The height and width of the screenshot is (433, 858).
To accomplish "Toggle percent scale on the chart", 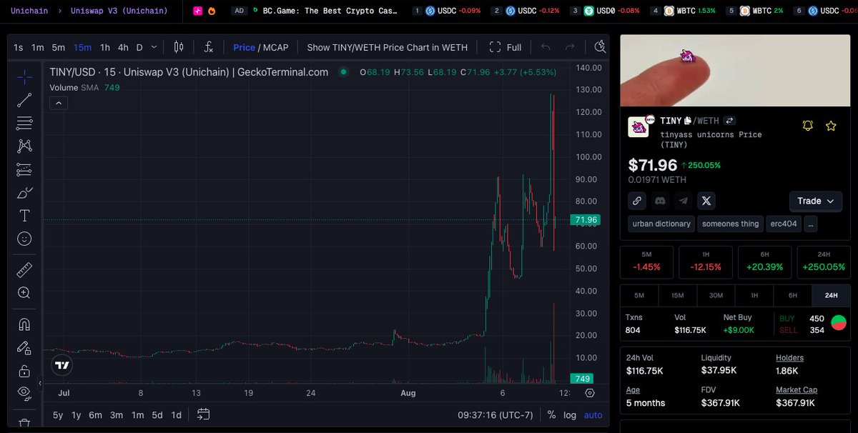I will (551, 414).
